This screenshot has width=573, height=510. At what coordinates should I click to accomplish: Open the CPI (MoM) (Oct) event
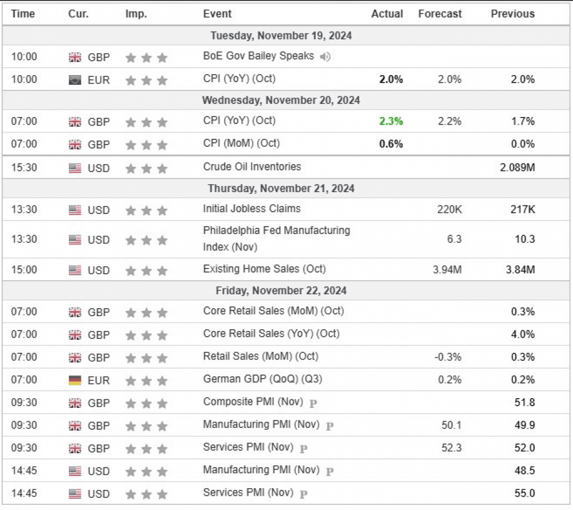point(241,143)
